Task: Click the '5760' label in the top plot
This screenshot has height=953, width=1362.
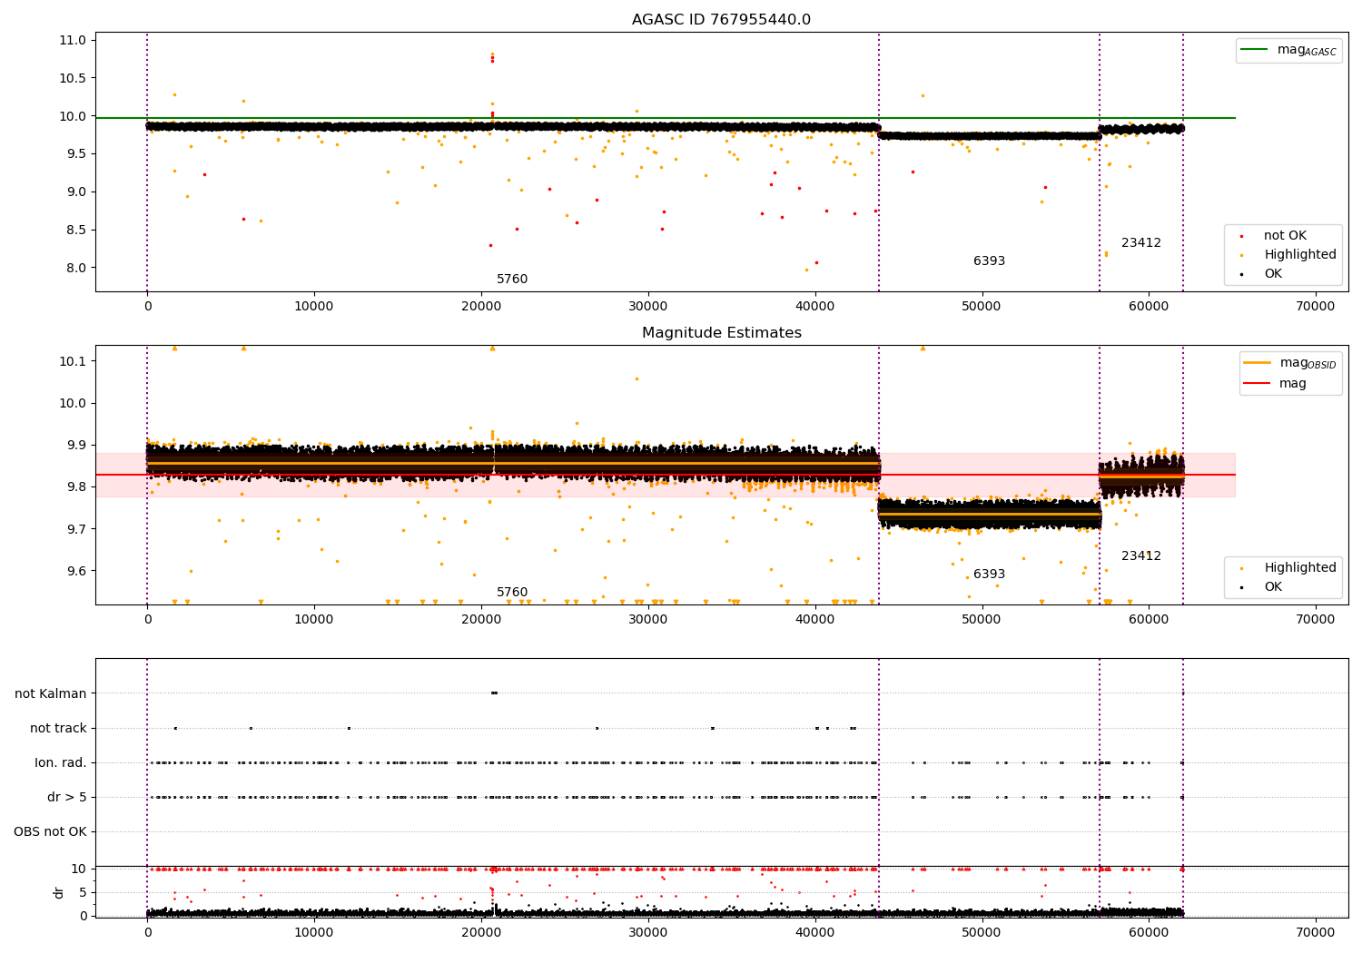Action: [x=512, y=280]
